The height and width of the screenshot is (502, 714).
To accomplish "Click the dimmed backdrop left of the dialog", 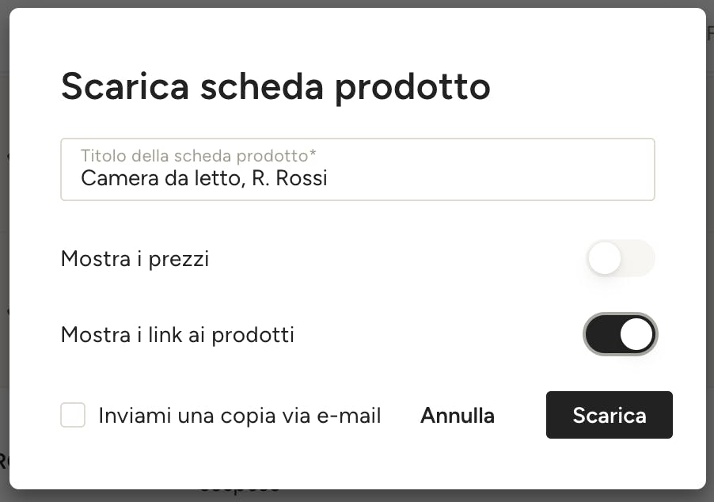I will (x=4, y=251).
